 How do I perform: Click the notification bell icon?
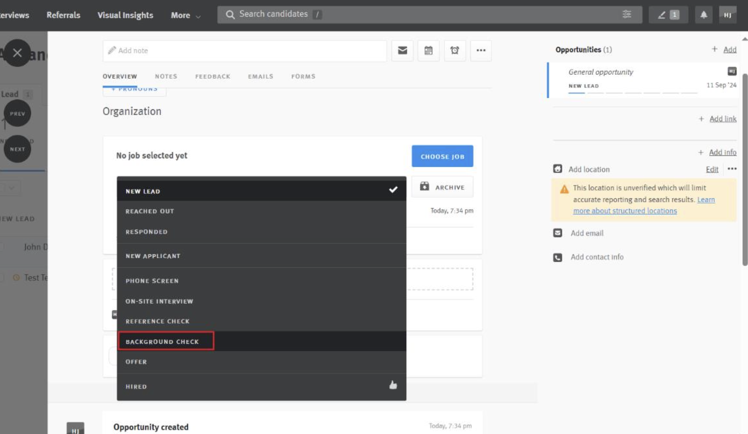(703, 15)
